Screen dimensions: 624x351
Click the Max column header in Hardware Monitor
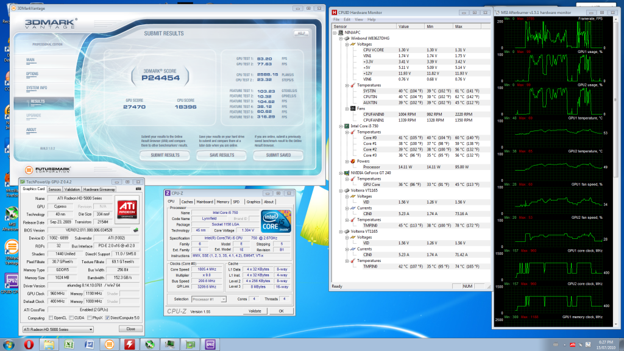point(466,26)
